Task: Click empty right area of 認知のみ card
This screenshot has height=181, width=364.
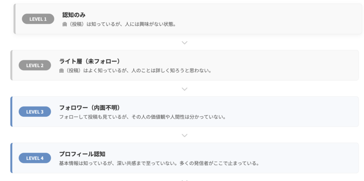Action: pos(284,19)
